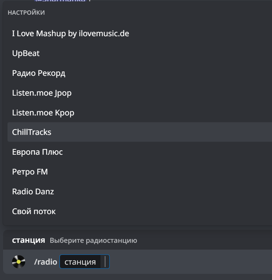Viewport: 272px width, 280px height.
Task: Pick Европа Плюс from the list
Action: click(x=37, y=152)
